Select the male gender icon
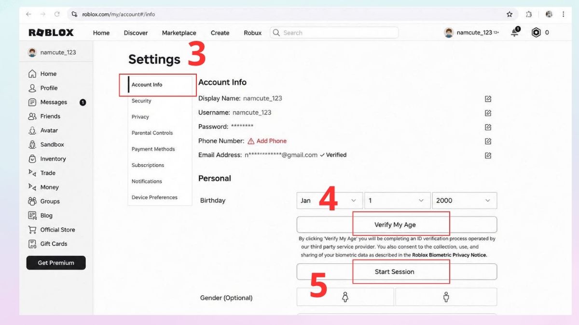Image resolution: width=579 pixels, height=325 pixels. 446,297
